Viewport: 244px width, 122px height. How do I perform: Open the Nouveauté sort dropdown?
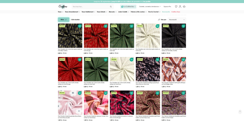click(177, 20)
